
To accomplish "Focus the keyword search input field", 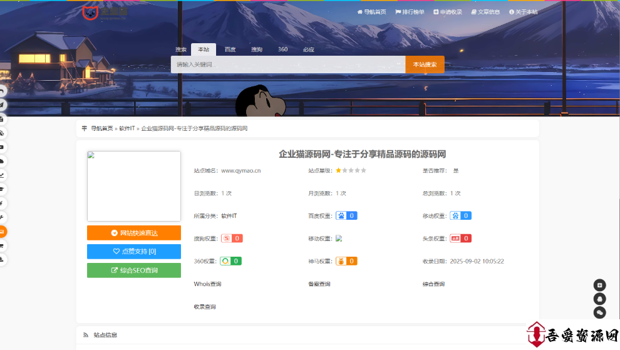I will tap(288, 64).
